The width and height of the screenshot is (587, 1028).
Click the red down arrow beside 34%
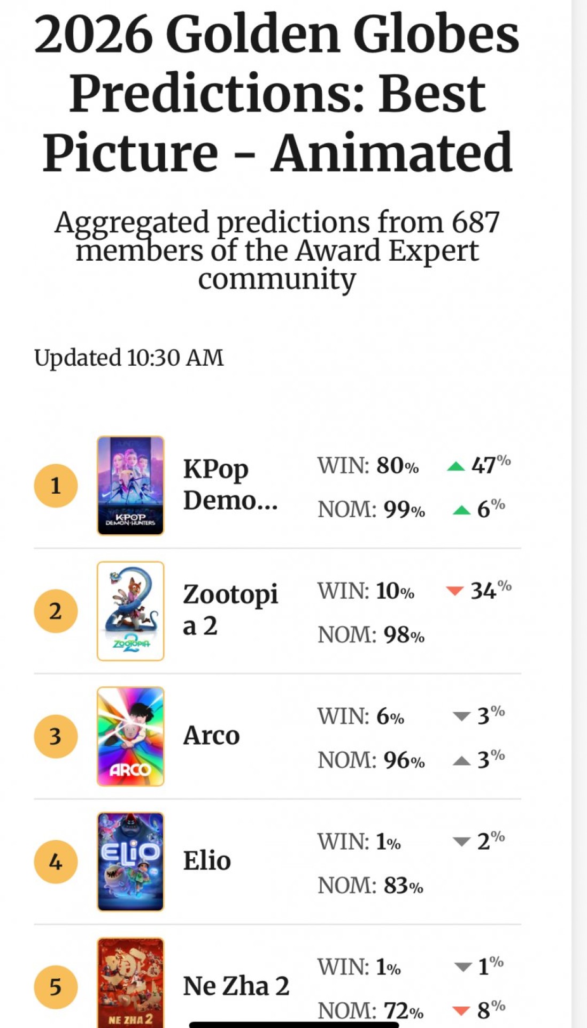click(455, 591)
